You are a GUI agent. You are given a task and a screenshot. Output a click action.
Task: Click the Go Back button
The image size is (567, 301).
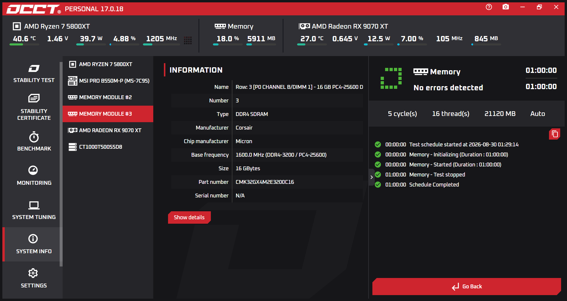467,287
